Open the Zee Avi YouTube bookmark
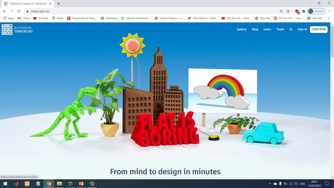 236,18
